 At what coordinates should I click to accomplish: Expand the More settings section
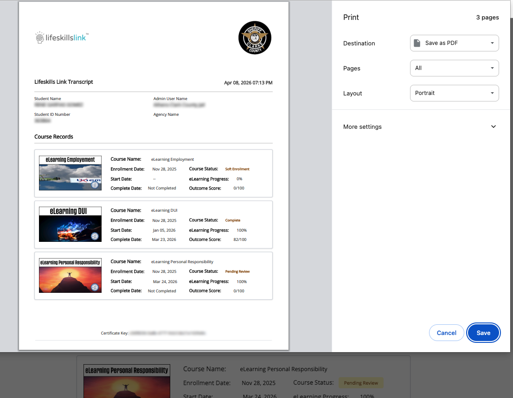[362, 127]
